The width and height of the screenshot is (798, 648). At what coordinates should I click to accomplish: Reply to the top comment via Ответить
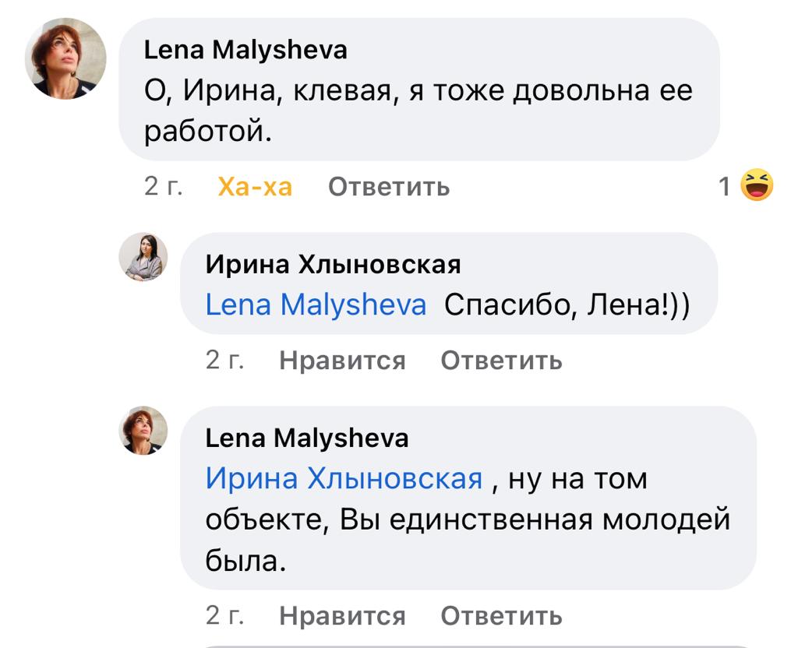tap(388, 187)
